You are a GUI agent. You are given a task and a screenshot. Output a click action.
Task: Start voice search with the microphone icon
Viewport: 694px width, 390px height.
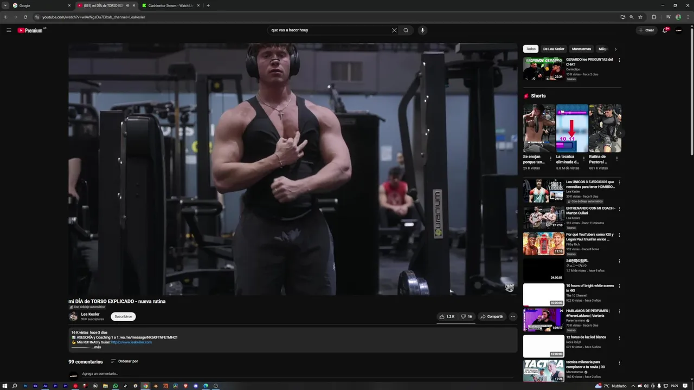[x=422, y=30]
